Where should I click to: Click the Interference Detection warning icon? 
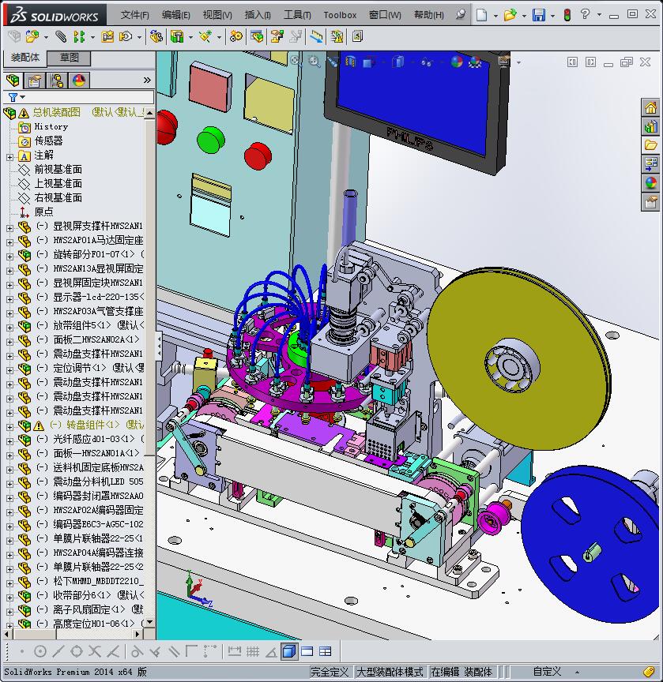[337, 36]
